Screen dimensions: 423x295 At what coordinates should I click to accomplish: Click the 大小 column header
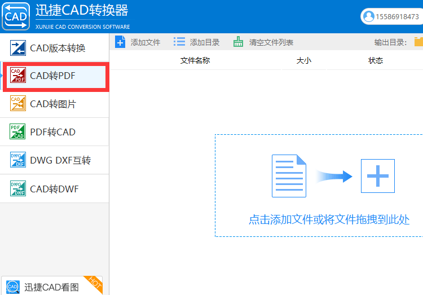pyautogui.click(x=304, y=60)
